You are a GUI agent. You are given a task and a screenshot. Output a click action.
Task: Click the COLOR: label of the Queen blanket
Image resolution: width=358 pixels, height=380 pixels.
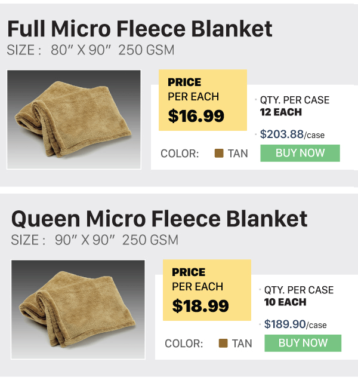184,344
